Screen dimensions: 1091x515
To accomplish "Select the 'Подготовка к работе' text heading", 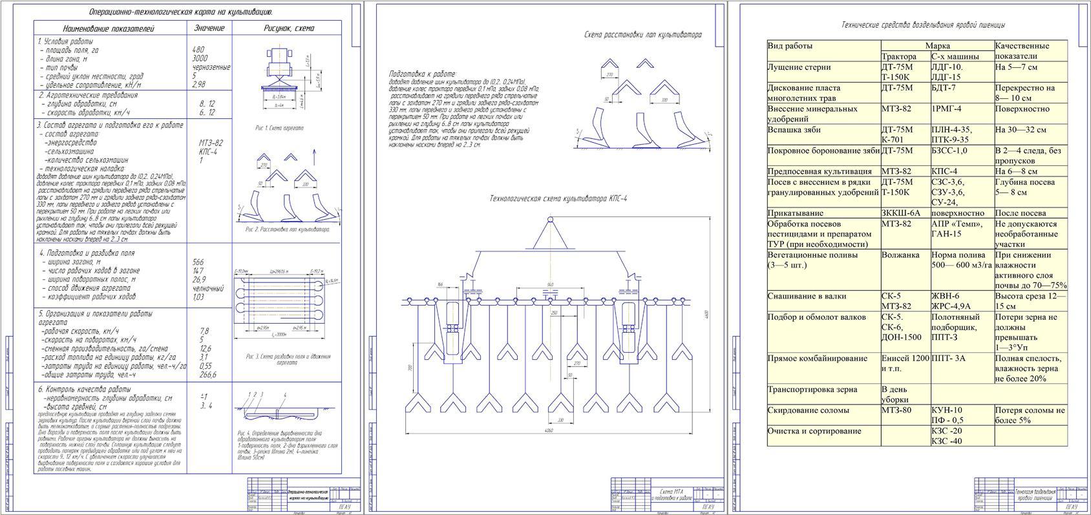I will point(422,74).
